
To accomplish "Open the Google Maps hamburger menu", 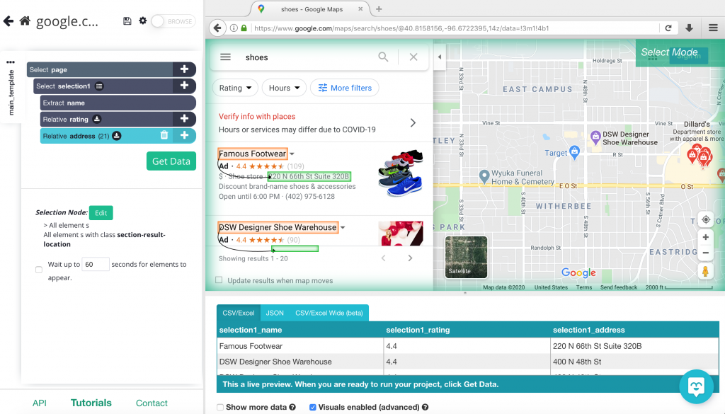I will pos(226,57).
